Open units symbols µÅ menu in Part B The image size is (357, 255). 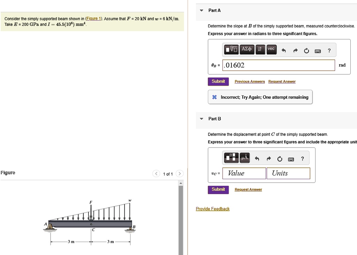[x=244, y=158]
